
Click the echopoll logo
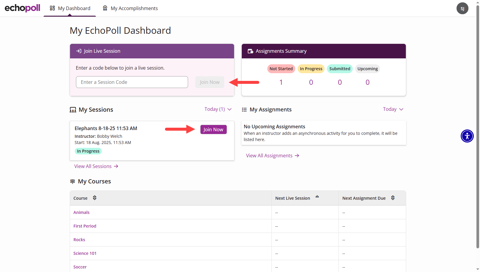[22, 8]
